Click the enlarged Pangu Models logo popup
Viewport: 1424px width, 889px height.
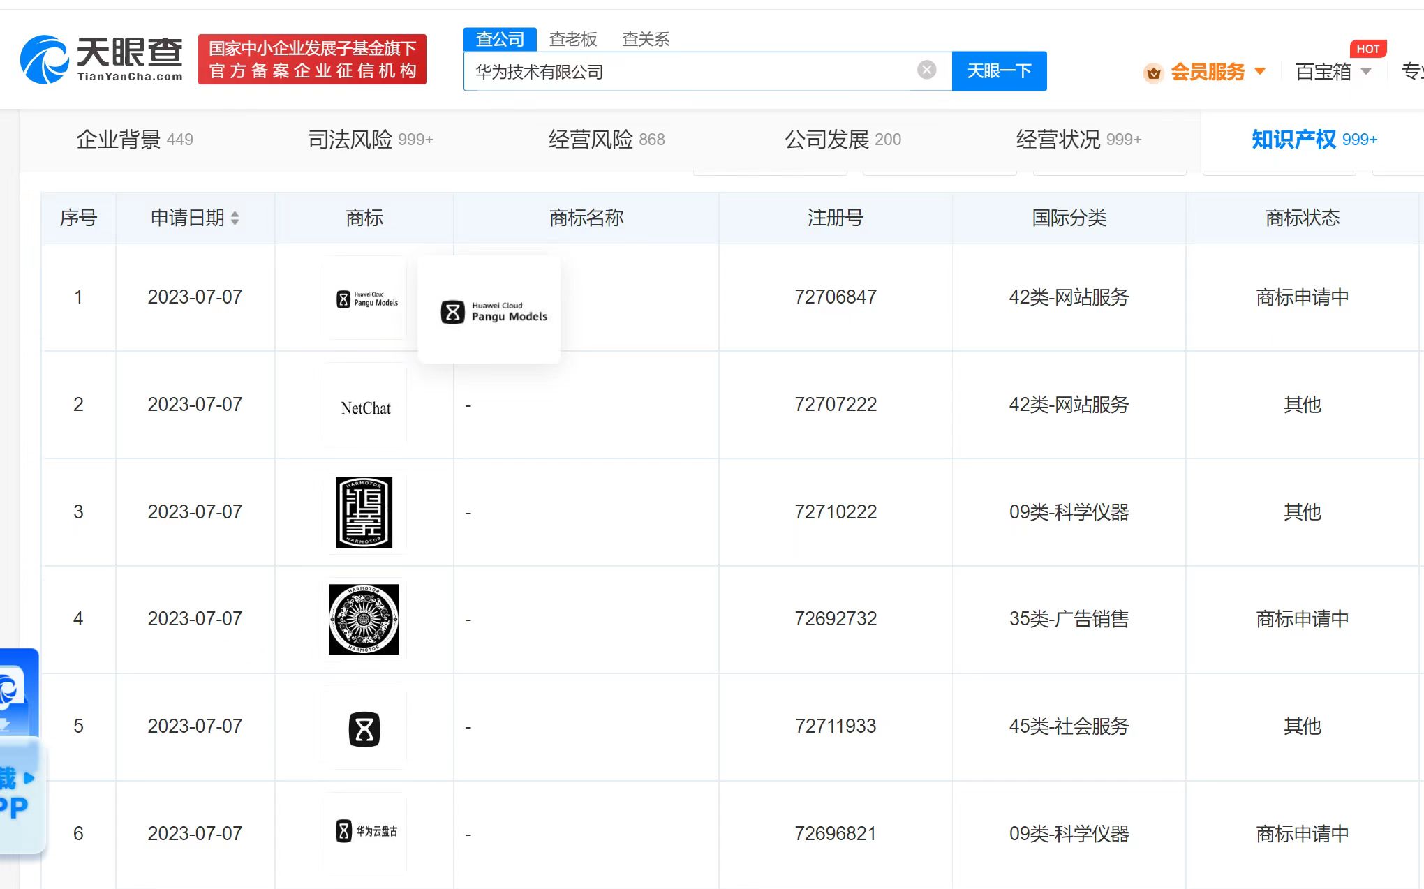(489, 310)
